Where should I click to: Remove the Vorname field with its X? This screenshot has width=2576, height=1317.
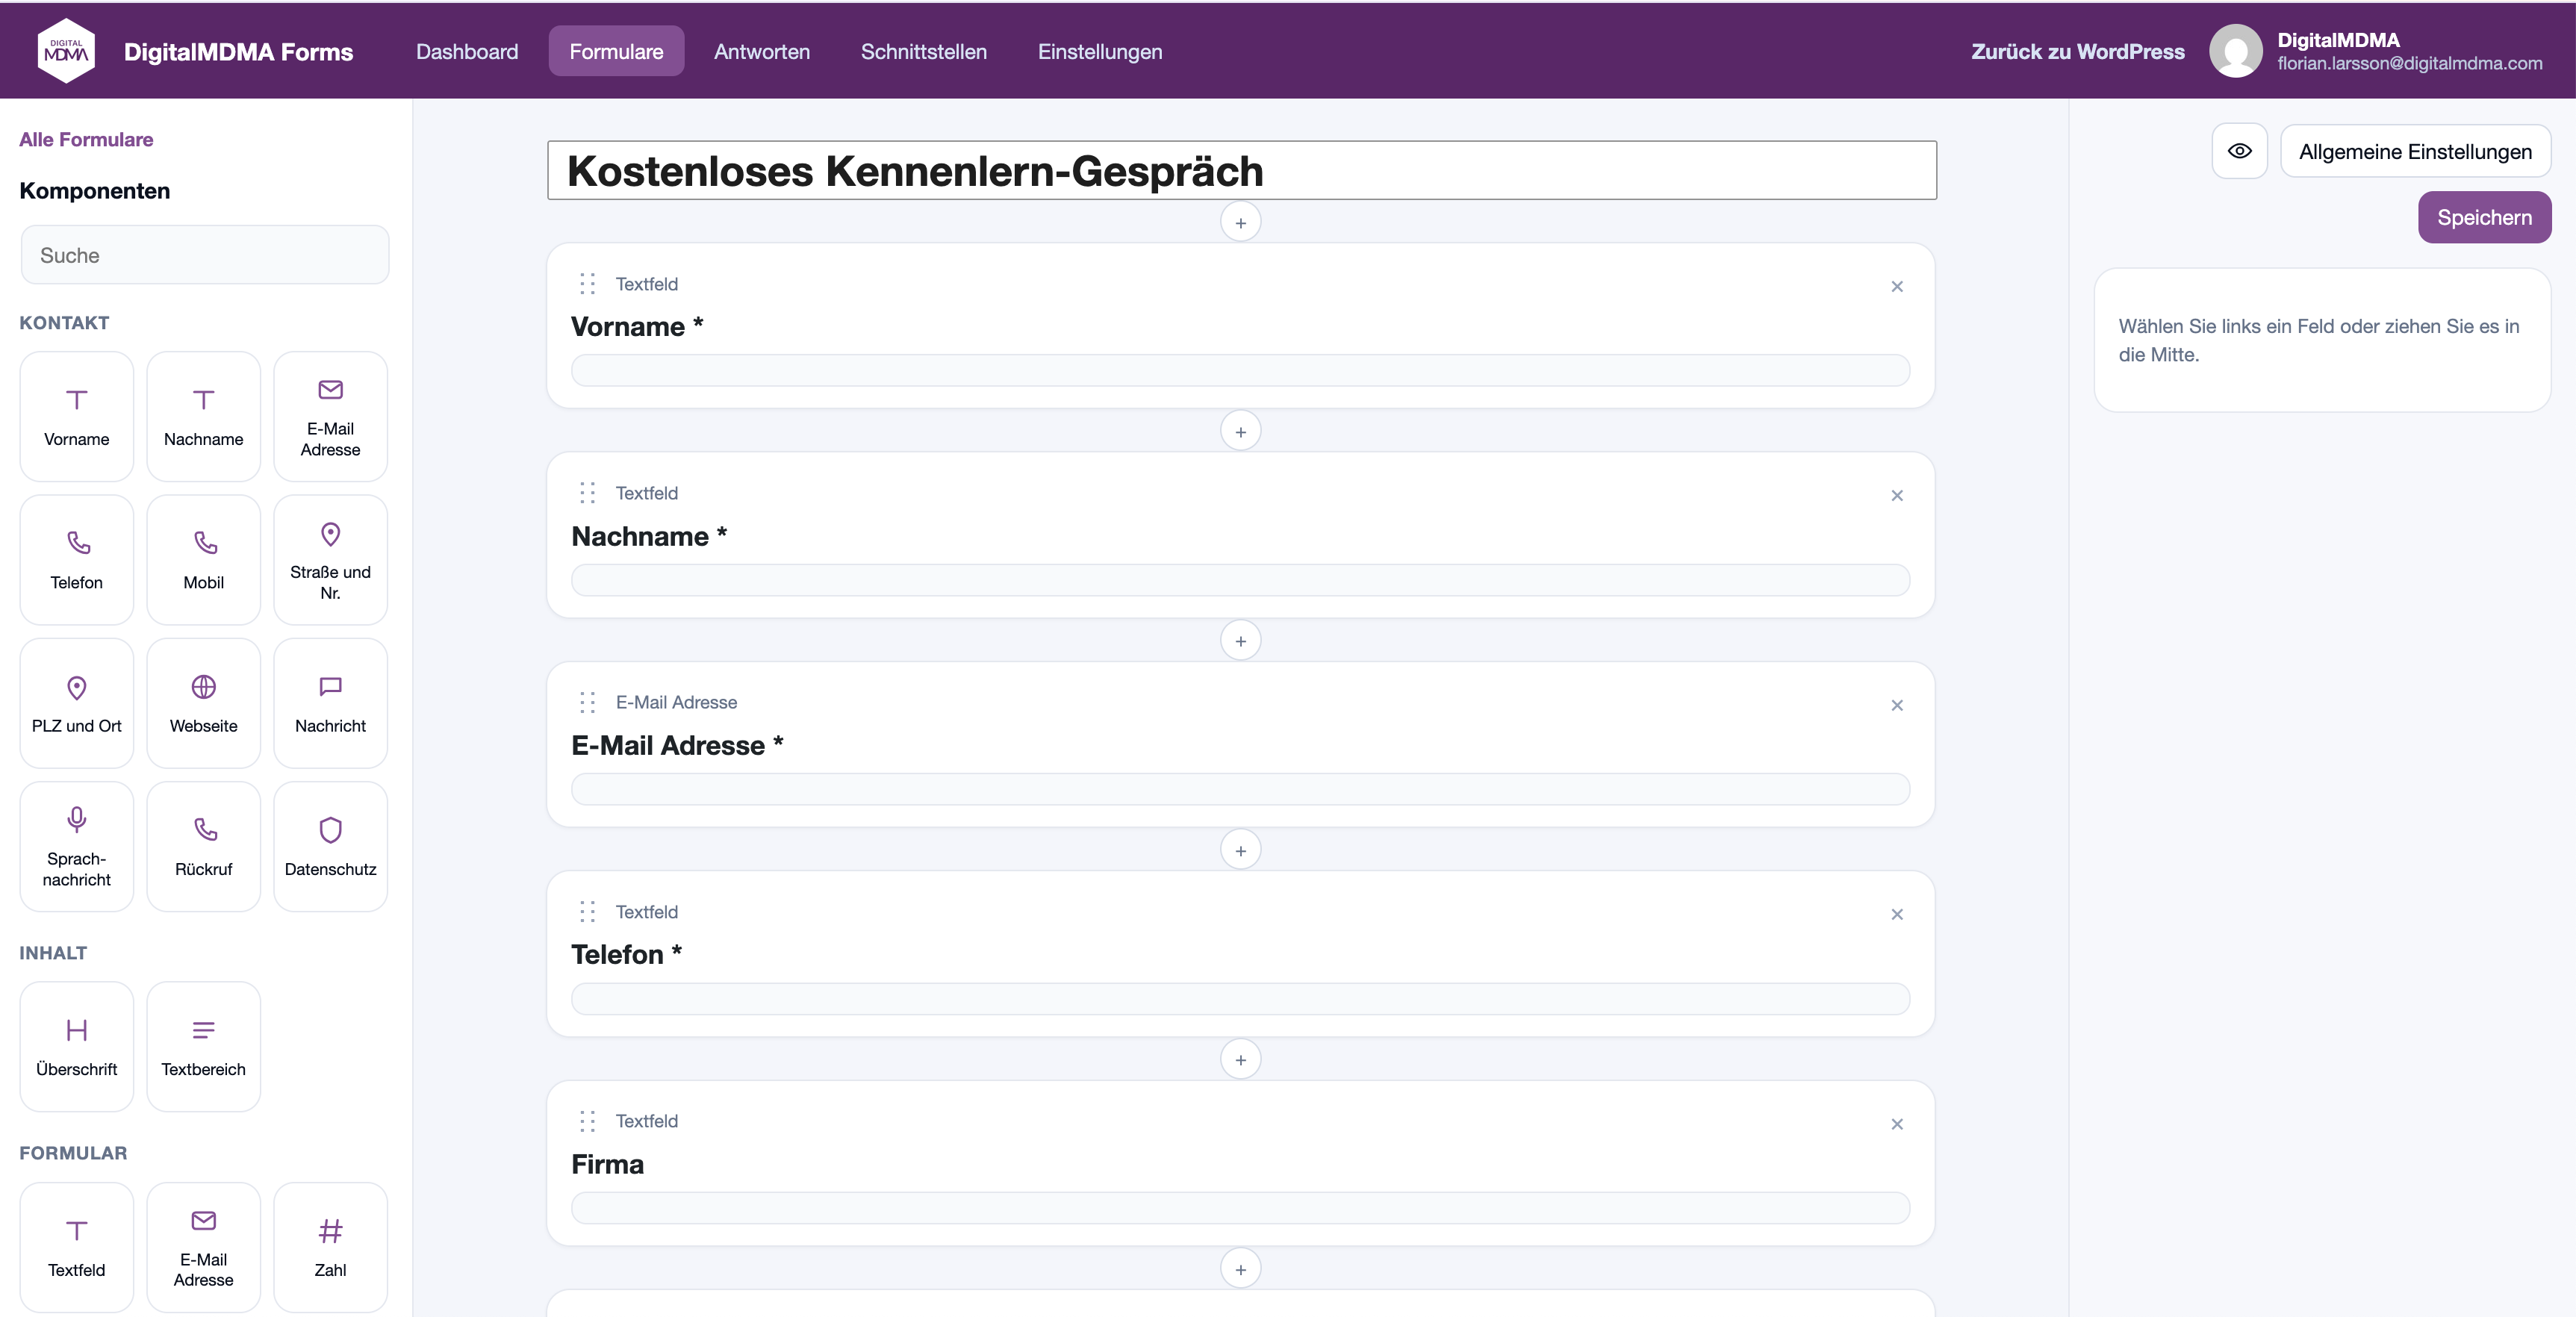pos(1896,287)
